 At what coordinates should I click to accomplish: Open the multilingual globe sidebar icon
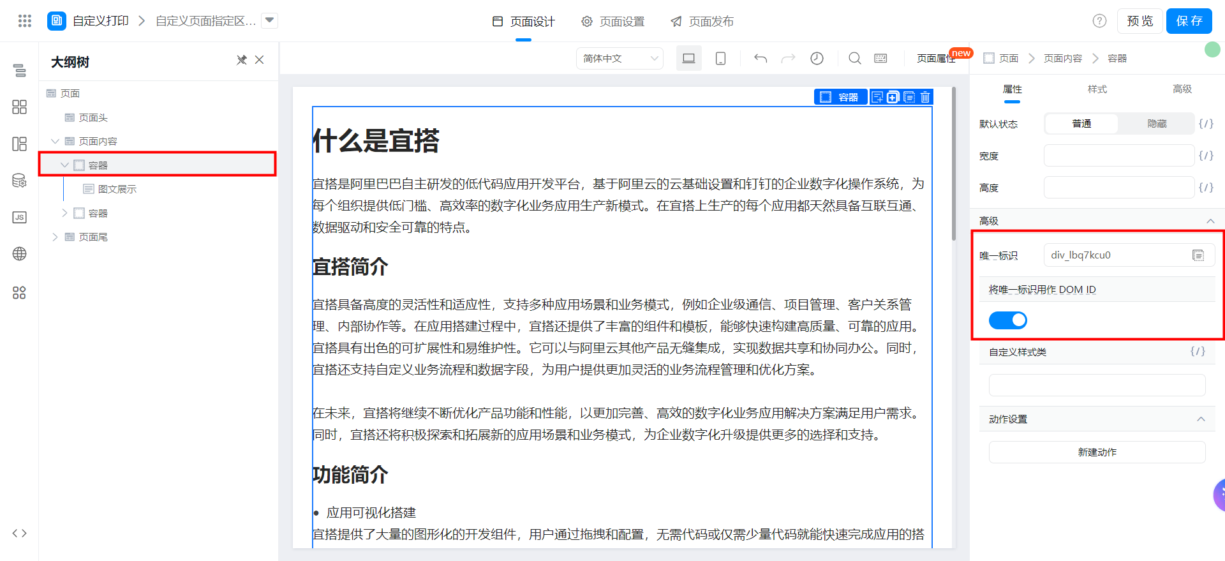pyautogui.click(x=20, y=254)
